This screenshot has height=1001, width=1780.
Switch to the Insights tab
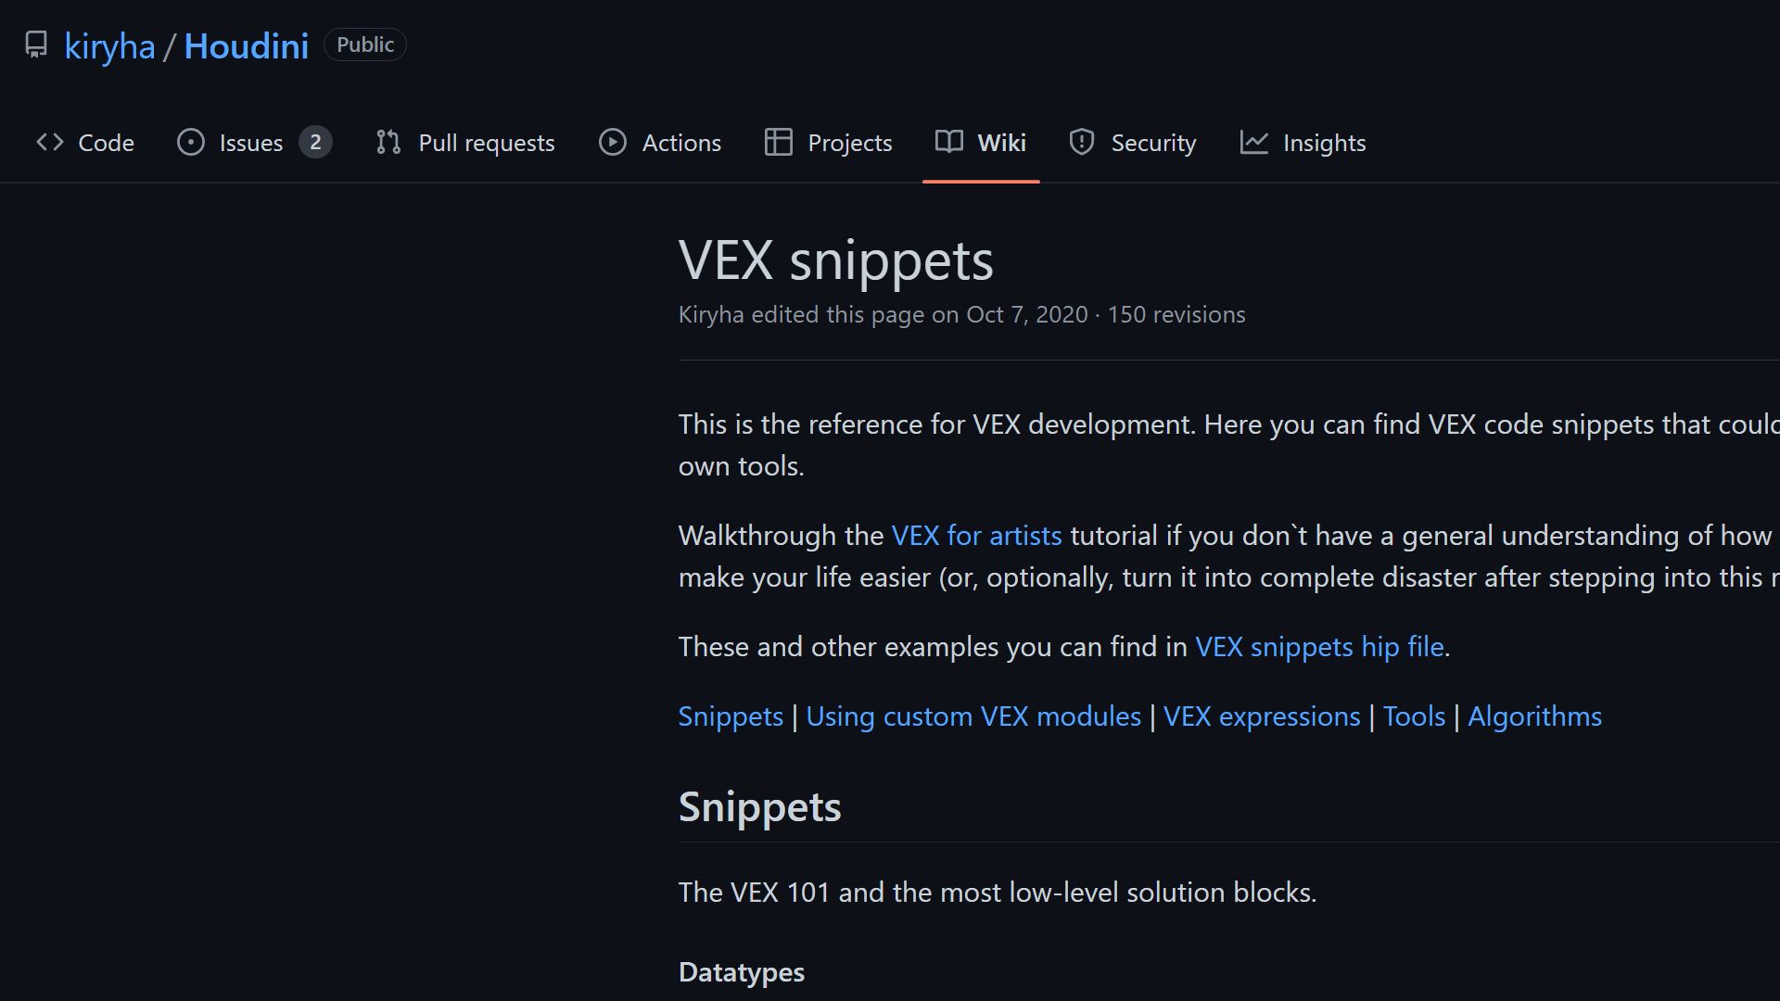(1324, 143)
